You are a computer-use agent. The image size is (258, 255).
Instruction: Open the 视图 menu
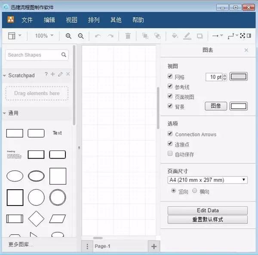click(71, 20)
